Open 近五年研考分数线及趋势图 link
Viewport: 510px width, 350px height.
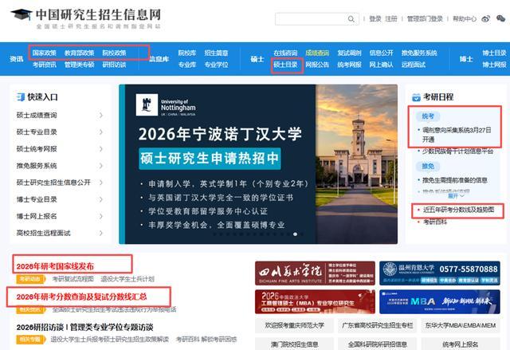[x=457, y=209]
